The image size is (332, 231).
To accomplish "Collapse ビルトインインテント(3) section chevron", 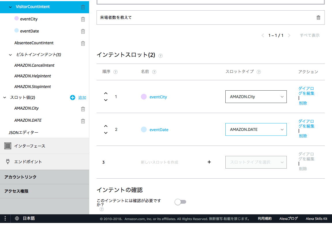I will pyautogui.click(x=10, y=55).
